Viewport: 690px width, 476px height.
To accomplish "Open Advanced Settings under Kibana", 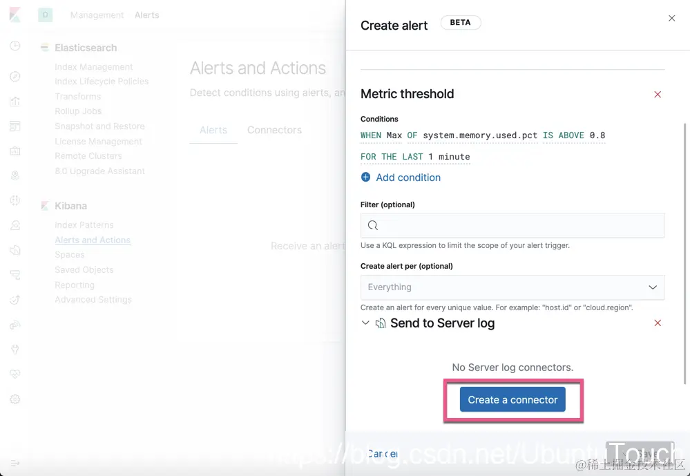I will 93,299.
